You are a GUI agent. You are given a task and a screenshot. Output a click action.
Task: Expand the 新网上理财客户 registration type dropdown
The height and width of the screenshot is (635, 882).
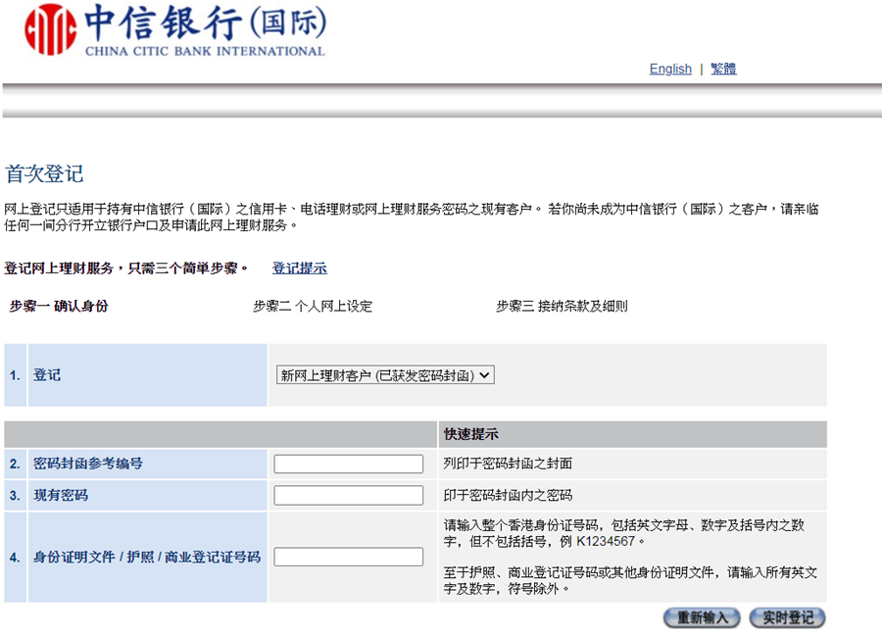pos(386,375)
